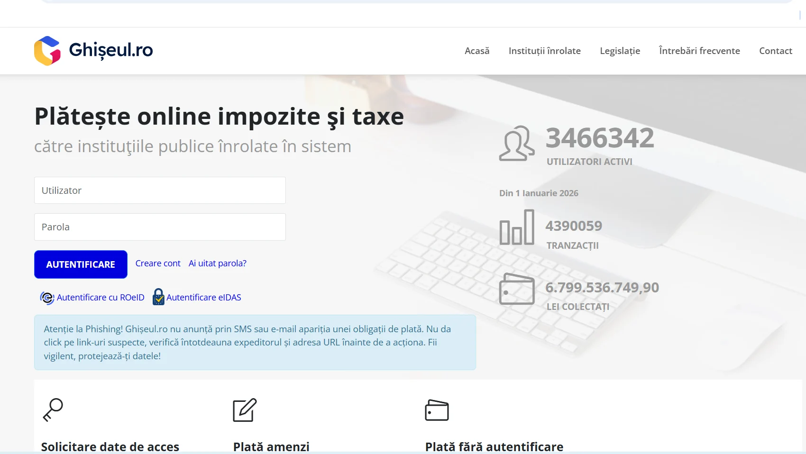Open Plată fără autentificare heading

pos(494,447)
